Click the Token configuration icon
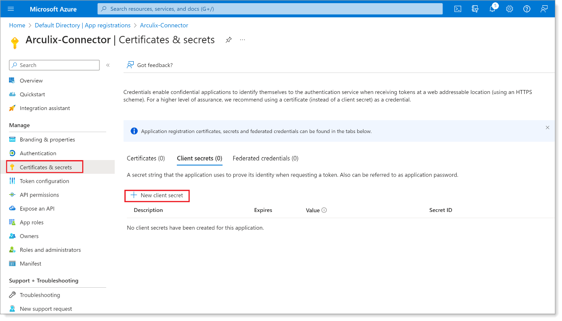The image size is (562, 321). pos(12,181)
